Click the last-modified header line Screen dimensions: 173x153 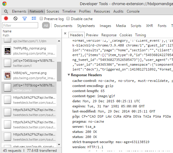pos(114,111)
